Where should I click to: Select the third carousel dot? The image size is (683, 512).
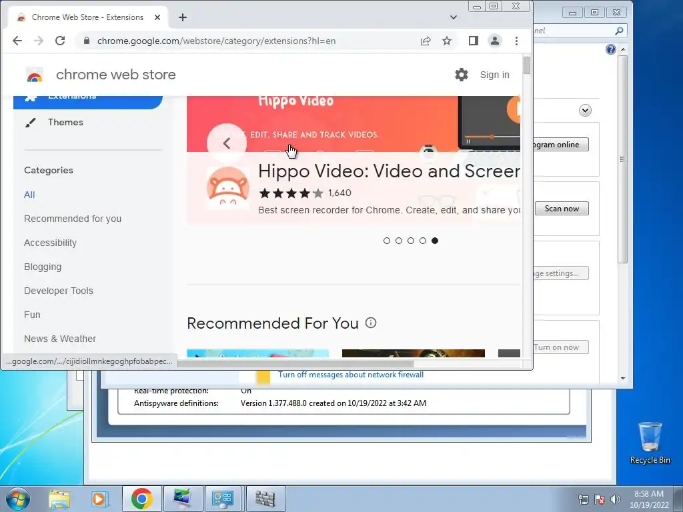tap(411, 241)
